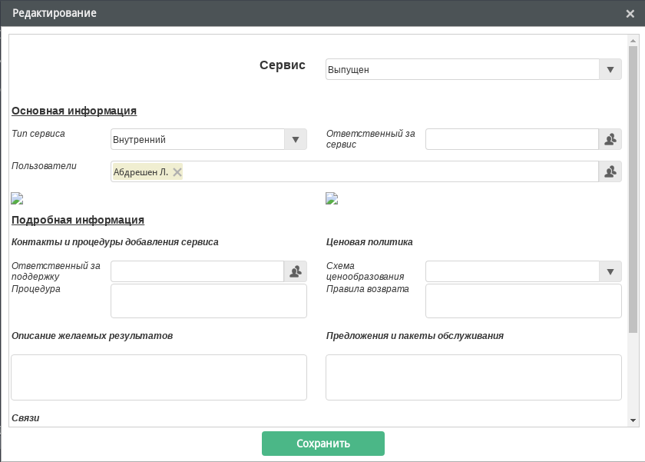Click the scrollbar up arrow
Image resolution: width=645 pixels, height=462 pixels.
pyautogui.click(x=633, y=41)
